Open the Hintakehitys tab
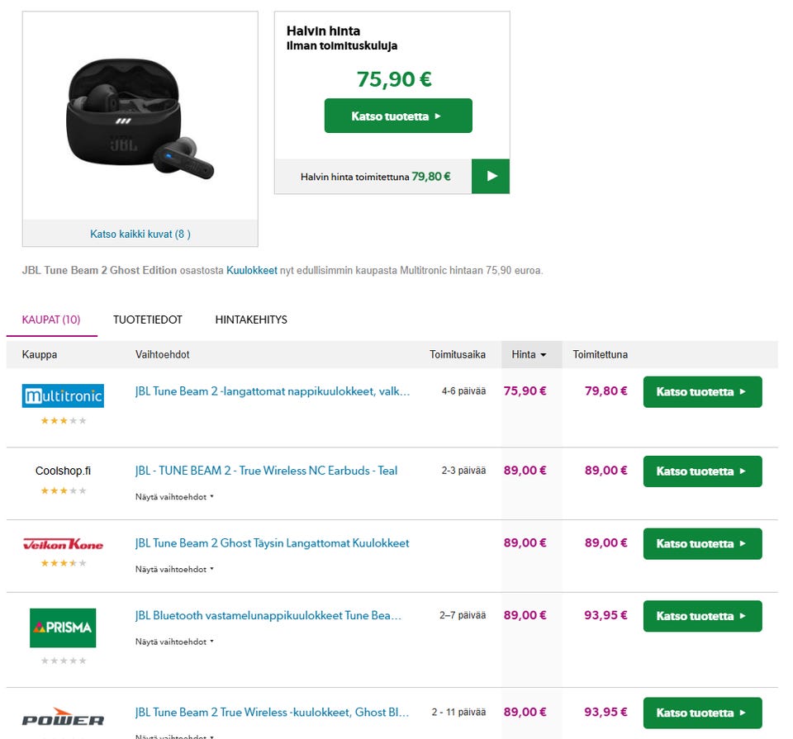This screenshot has height=739, width=793. 251,320
